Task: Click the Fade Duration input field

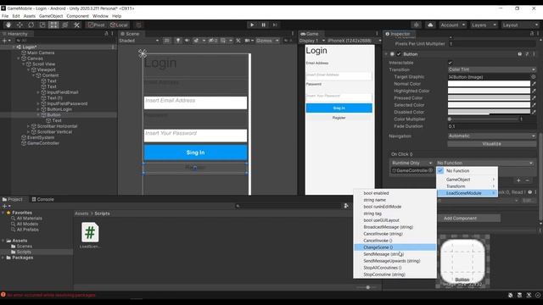Action: pos(492,126)
